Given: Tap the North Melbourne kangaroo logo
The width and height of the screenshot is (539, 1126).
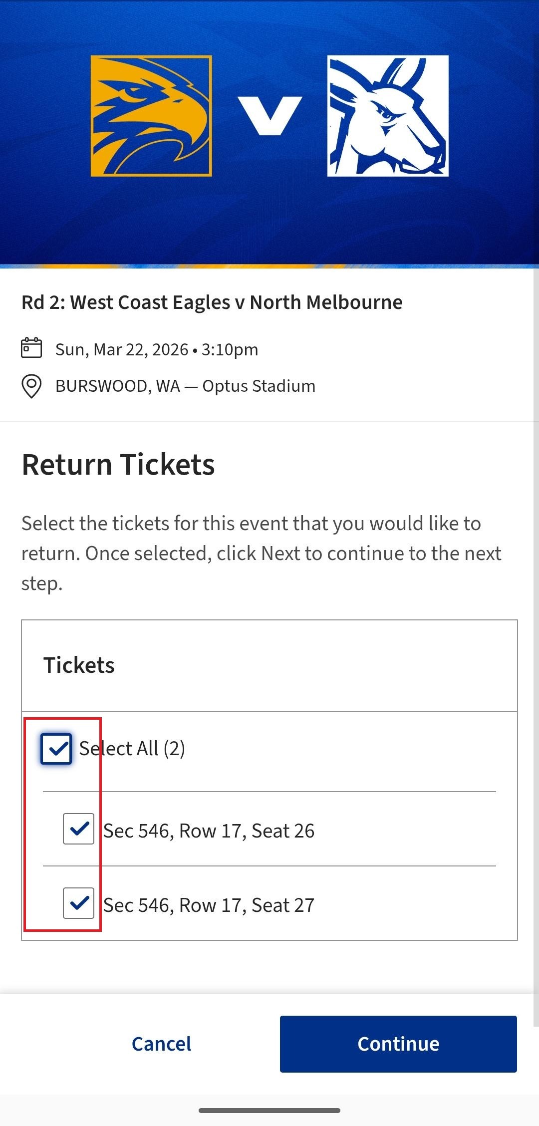Looking at the screenshot, I should 388,116.
